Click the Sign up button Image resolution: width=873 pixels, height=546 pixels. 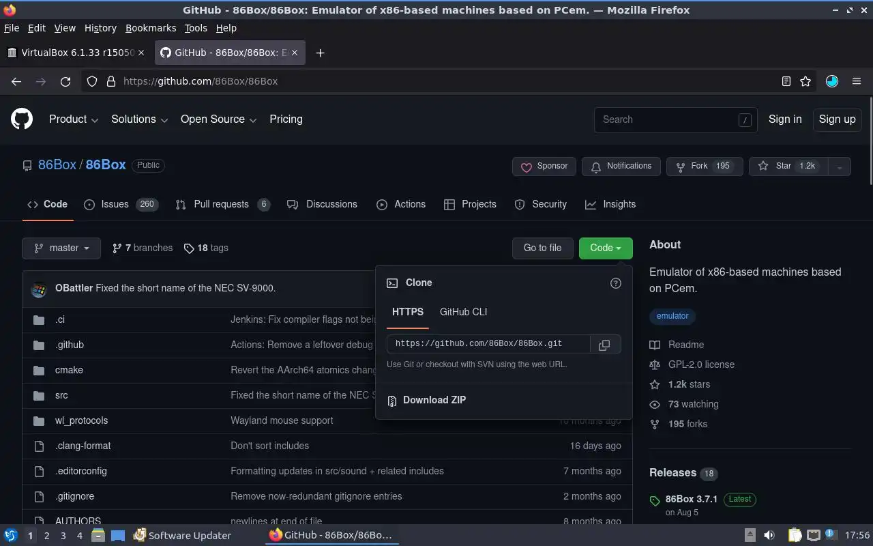[x=837, y=119]
